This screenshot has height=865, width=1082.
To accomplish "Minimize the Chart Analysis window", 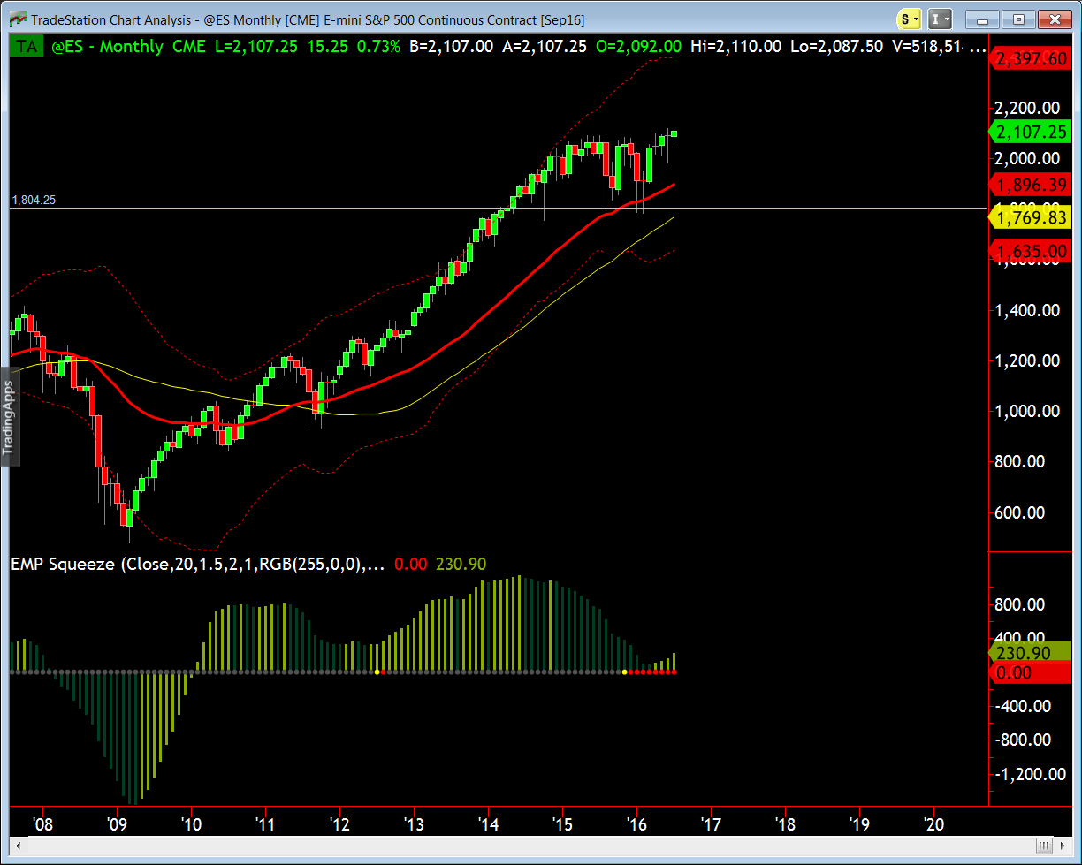I will [x=982, y=19].
